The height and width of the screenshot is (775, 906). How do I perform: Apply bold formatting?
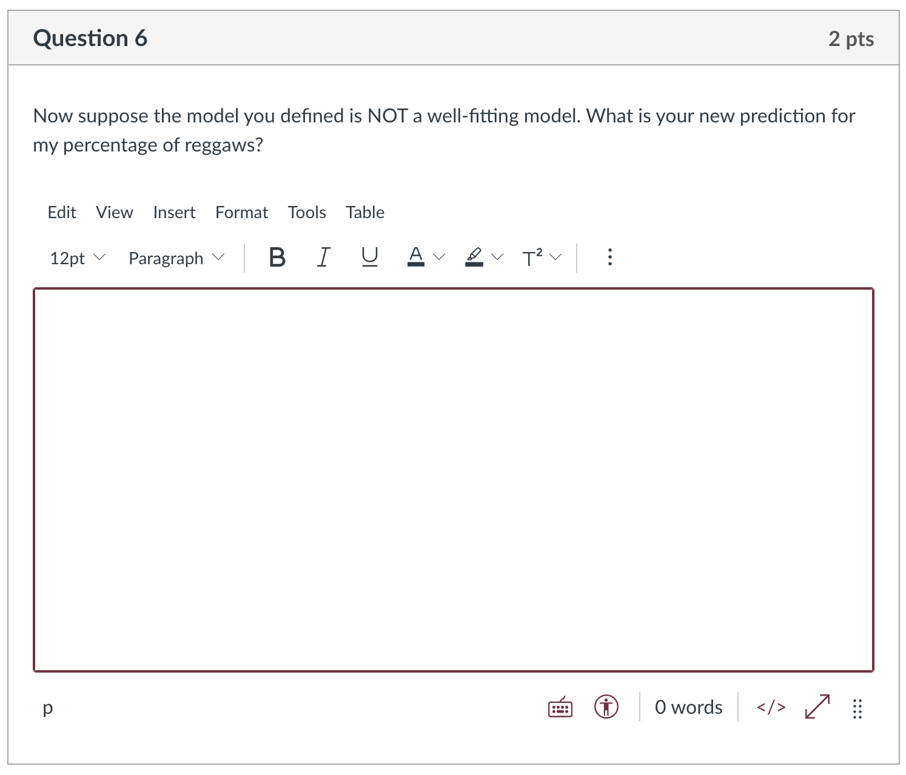tap(277, 258)
